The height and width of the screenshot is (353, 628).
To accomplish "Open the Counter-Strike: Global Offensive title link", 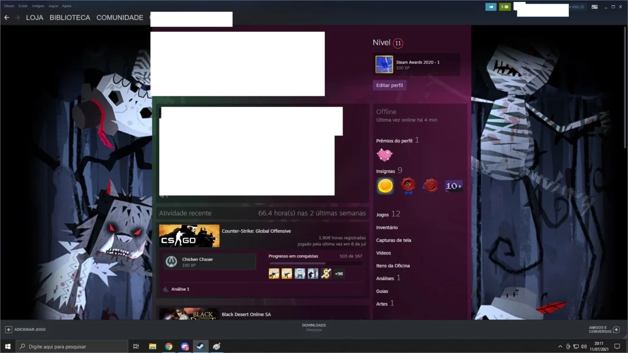I will [x=256, y=231].
